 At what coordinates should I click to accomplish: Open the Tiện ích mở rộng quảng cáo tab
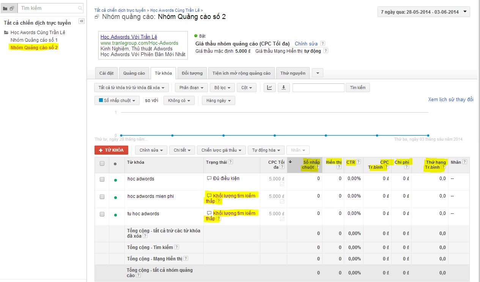(x=242, y=73)
